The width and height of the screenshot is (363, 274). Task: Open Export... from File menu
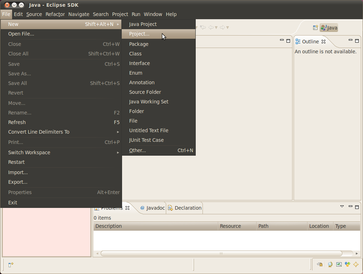pos(61,182)
